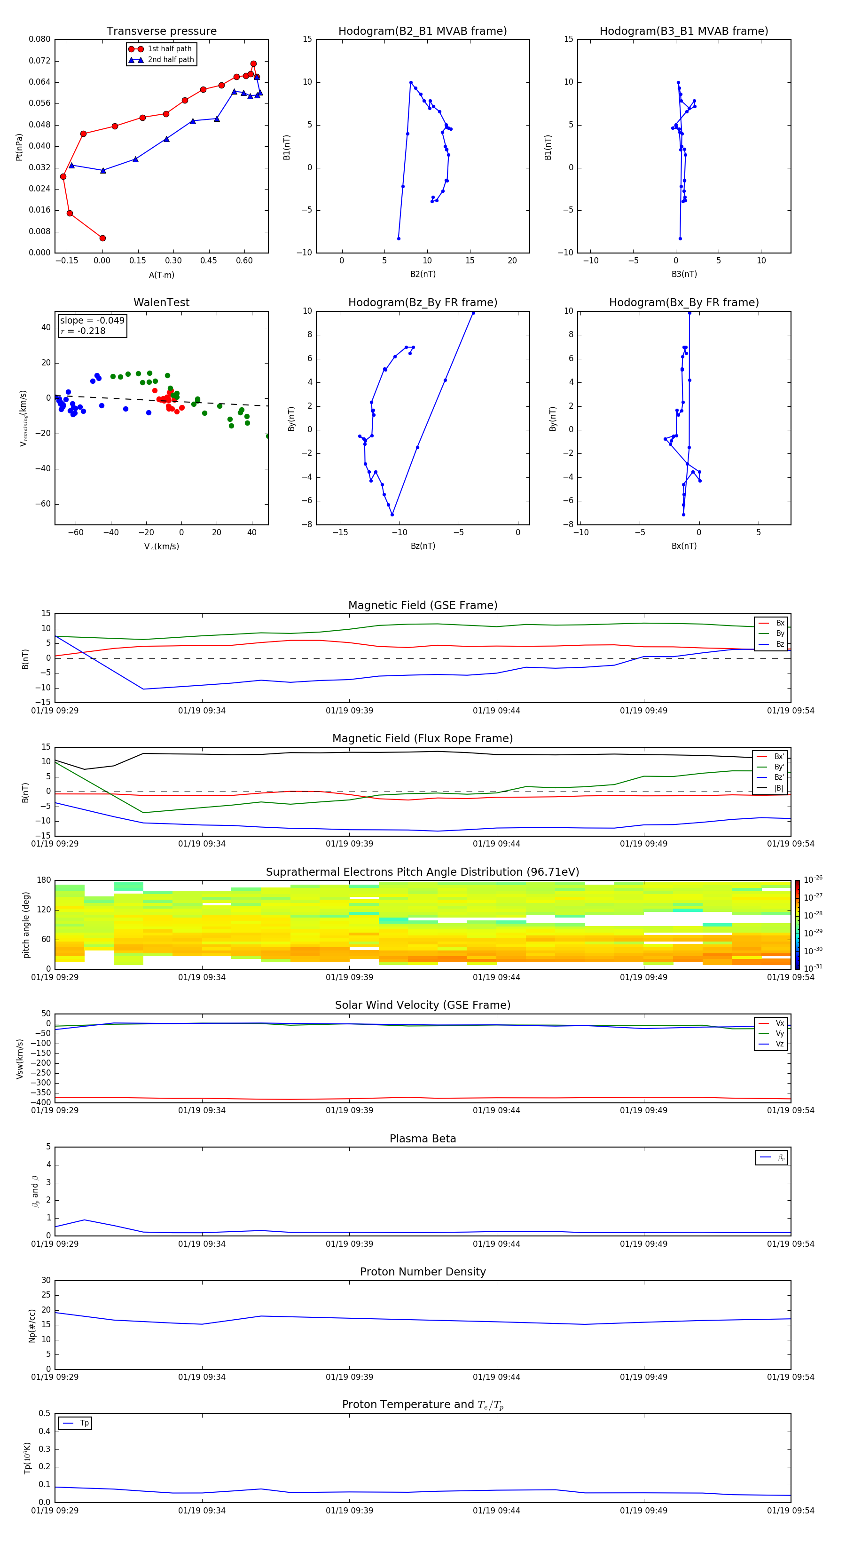Click the 'Proton Number Density' title
Image resolution: width=846 pixels, height=1552 pixels.
[x=423, y=1272]
